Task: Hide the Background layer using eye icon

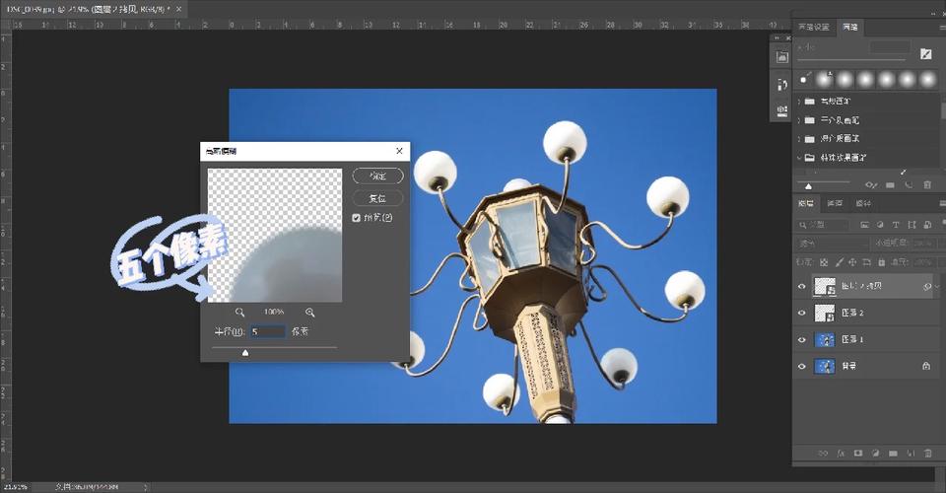Action: 801,366
